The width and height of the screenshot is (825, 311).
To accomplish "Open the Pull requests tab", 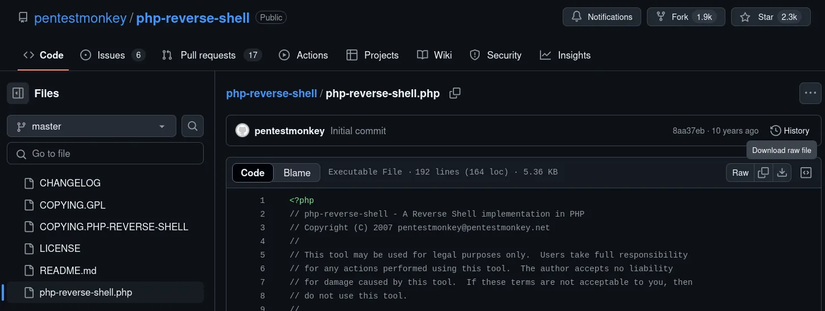I will [212, 55].
